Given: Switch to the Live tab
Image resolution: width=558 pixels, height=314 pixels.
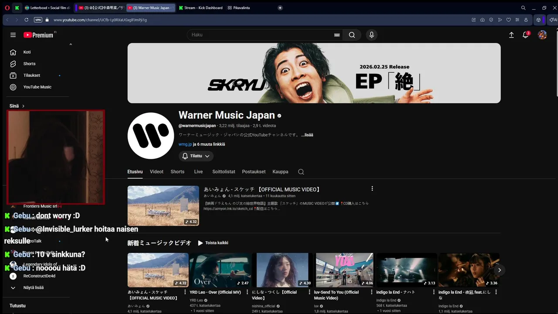Looking at the screenshot, I should (198, 172).
